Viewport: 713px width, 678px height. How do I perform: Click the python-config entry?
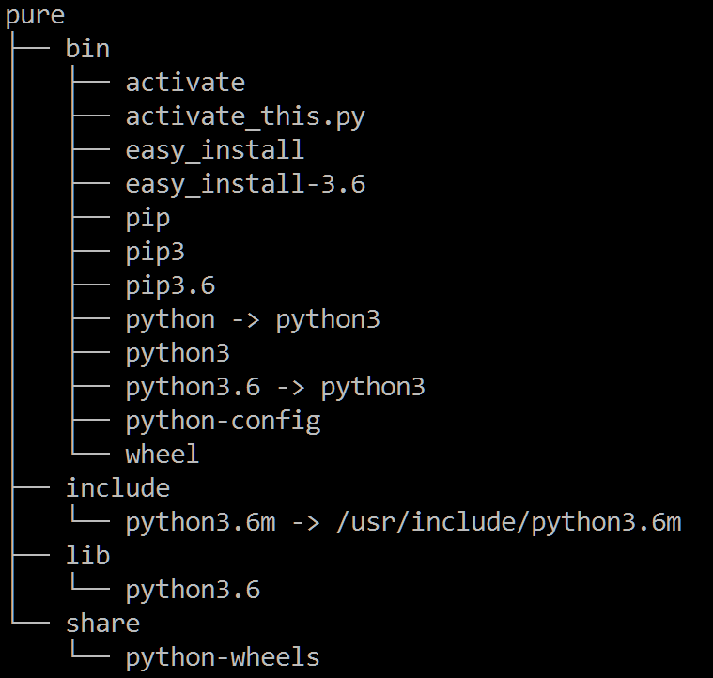224,422
